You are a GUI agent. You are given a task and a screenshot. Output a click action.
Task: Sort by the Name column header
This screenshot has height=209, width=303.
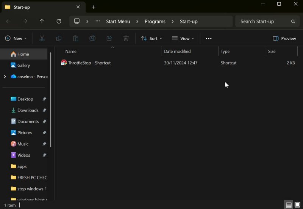[71, 52]
